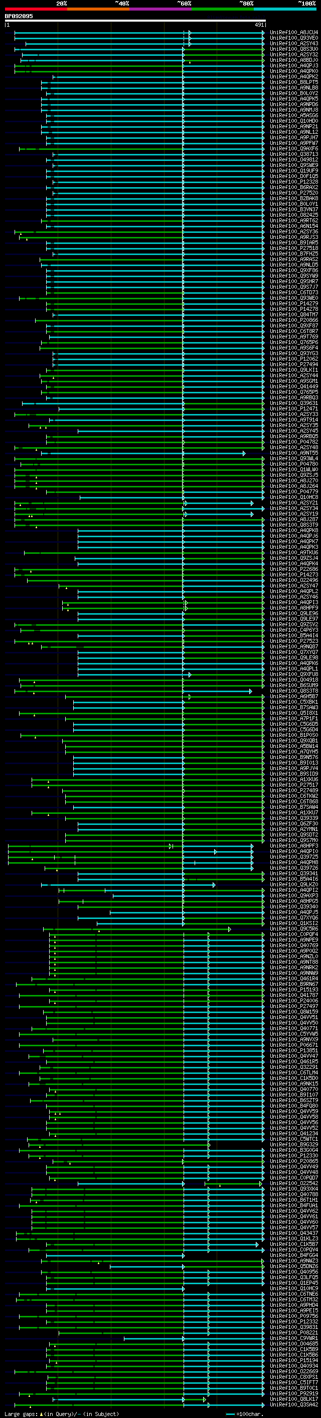
Task: Select the UniRef100_B8LPT5 label
Action: pyautogui.click(x=294, y=82)
